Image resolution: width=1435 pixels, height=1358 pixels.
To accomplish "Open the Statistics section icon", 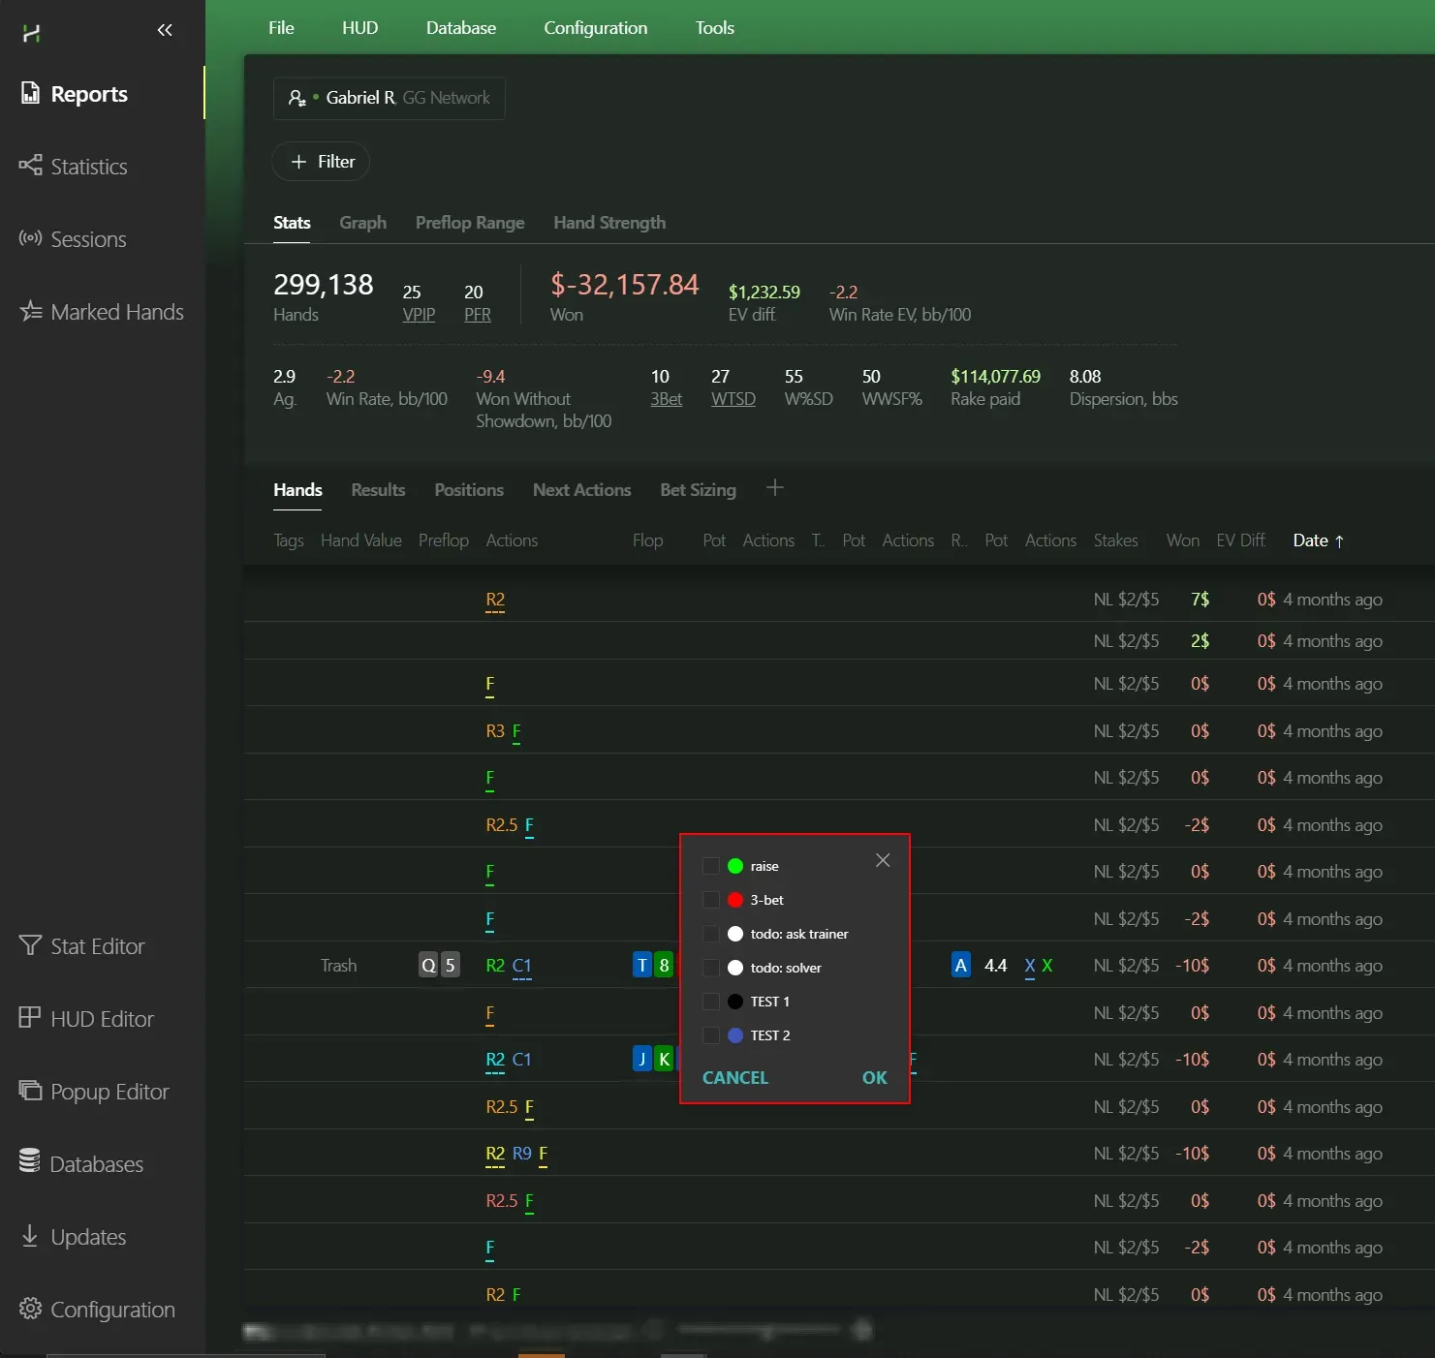I will click(30, 166).
